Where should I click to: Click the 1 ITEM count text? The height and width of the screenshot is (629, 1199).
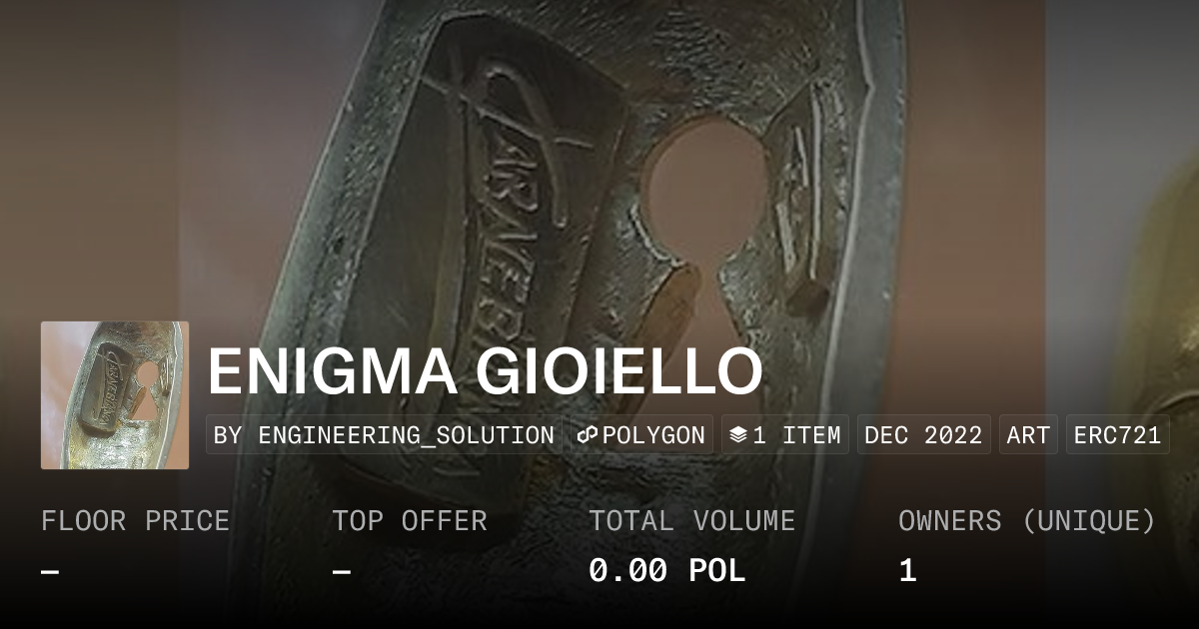pyautogui.click(x=796, y=435)
